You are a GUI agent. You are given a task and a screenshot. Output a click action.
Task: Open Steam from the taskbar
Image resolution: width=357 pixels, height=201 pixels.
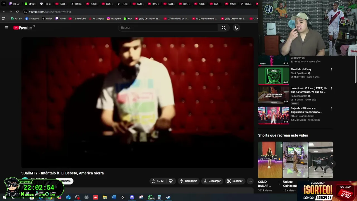[168, 197]
